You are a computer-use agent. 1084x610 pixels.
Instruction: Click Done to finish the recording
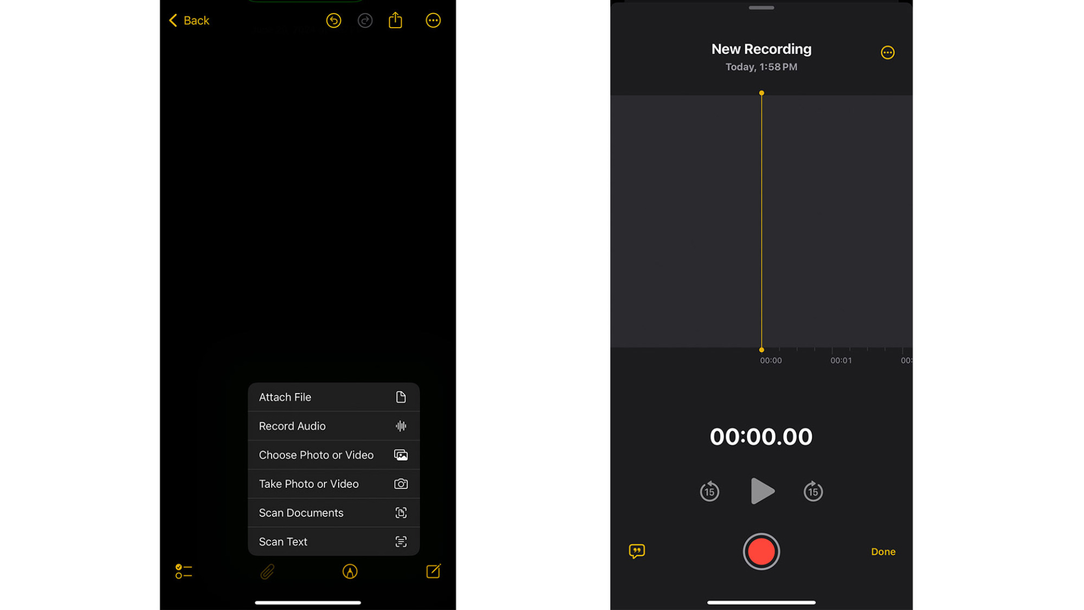click(883, 551)
